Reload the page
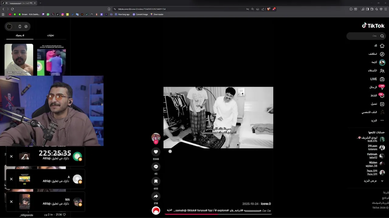Screen dimensions: 389x218 click(12, 9)
